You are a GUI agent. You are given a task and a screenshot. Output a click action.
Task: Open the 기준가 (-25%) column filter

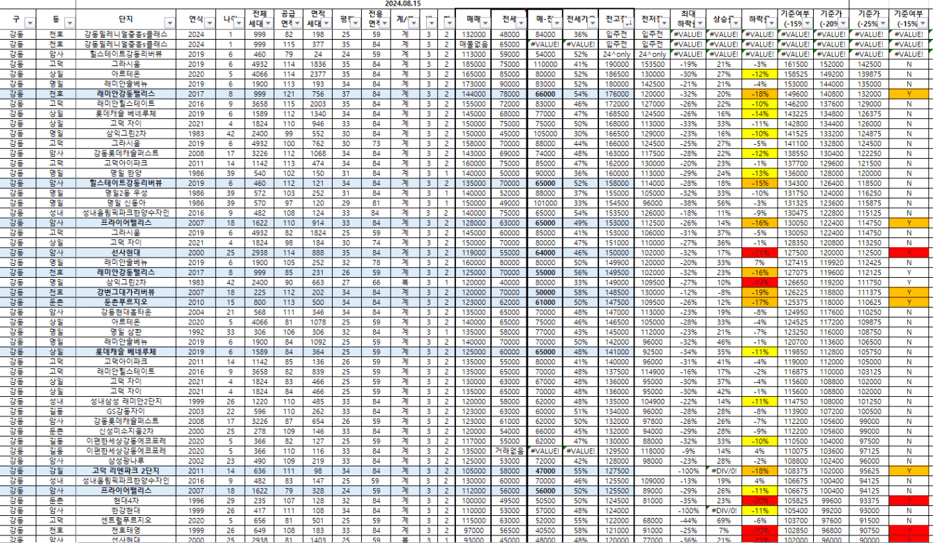[x=884, y=22]
